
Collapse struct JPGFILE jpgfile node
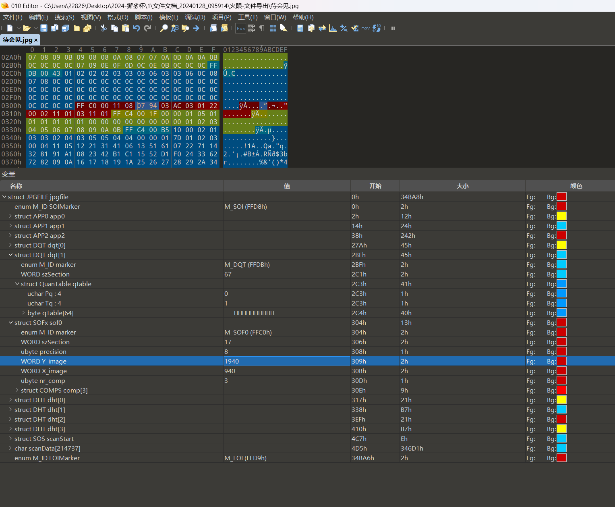click(x=4, y=197)
